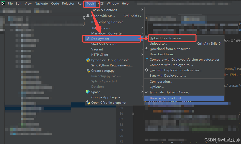Viewport: 241px width, 144px height.
Task: Click editor line number 86
Action: (x=121, y=114)
